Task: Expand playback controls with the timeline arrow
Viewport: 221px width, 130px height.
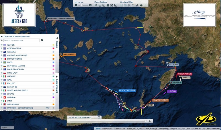Action: click(150, 121)
